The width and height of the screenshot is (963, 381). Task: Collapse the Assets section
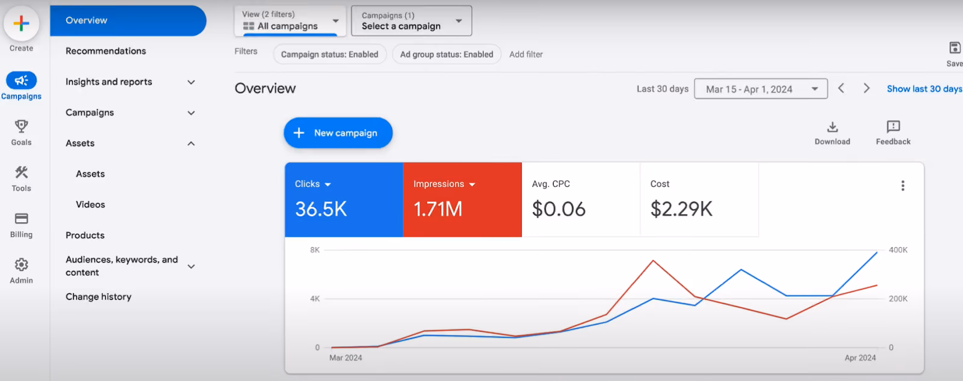[191, 144]
